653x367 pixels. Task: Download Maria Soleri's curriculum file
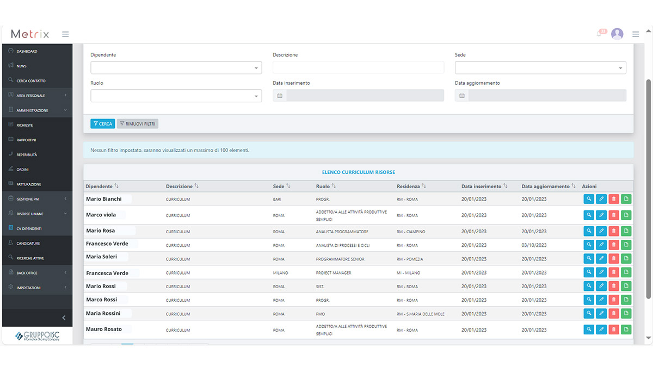[626, 259]
